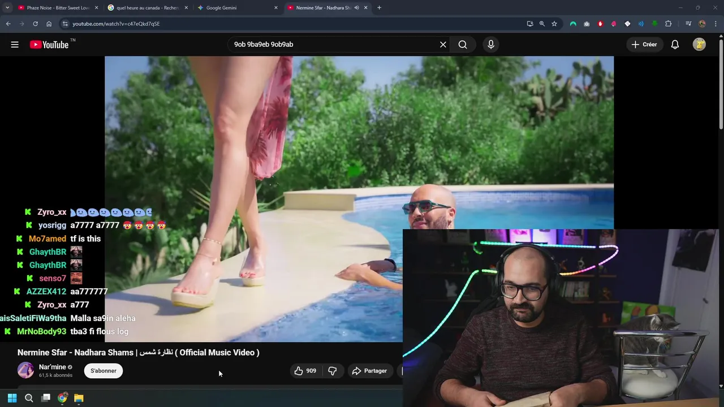Screen dimensions: 724x407
Task: Bookmark this page with the star
Action: click(x=554, y=24)
